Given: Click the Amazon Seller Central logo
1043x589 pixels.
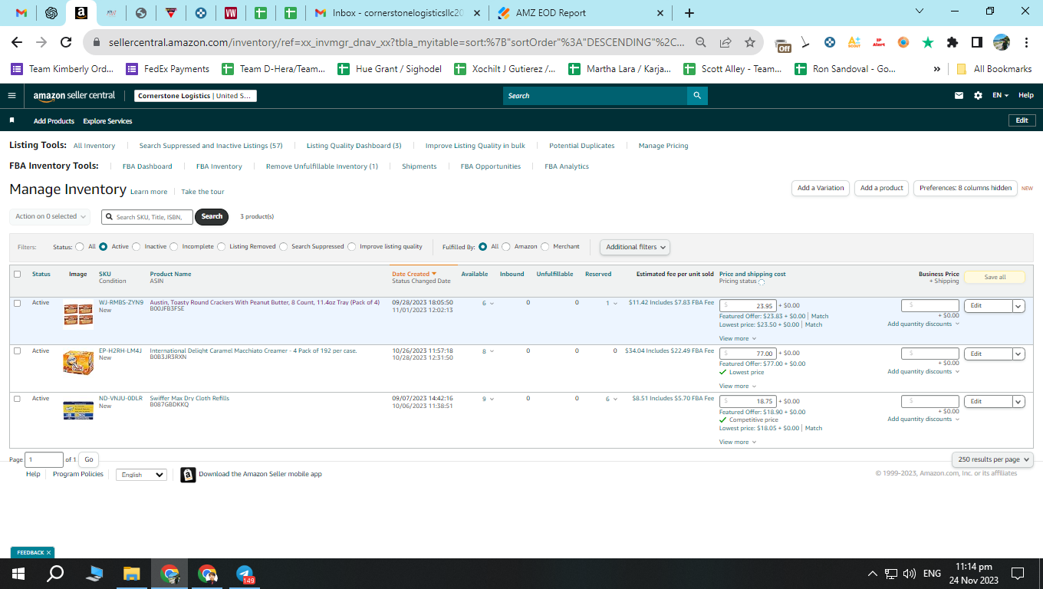Looking at the screenshot, I should point(74,96).
